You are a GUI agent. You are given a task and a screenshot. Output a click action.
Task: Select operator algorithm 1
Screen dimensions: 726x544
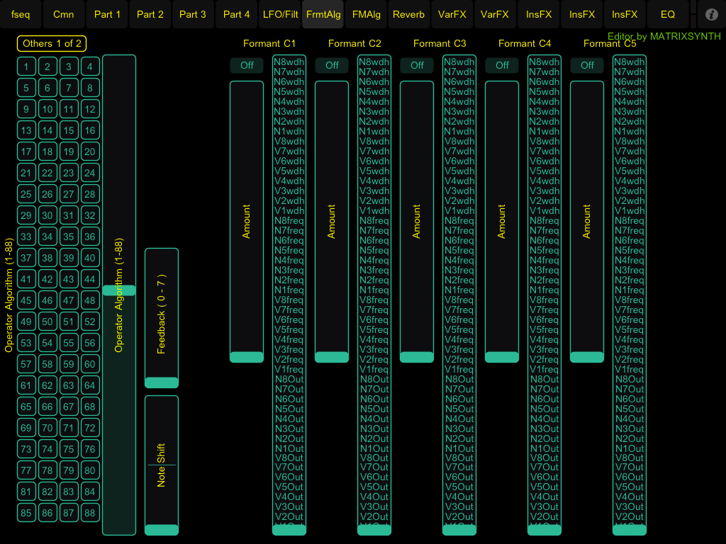coord(26,67)
